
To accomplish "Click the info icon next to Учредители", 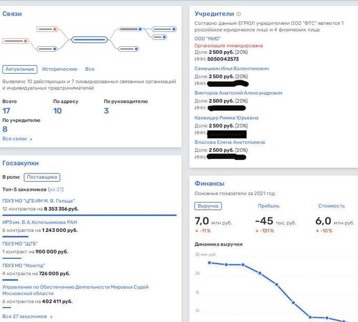I will click(x=238, y=14).
